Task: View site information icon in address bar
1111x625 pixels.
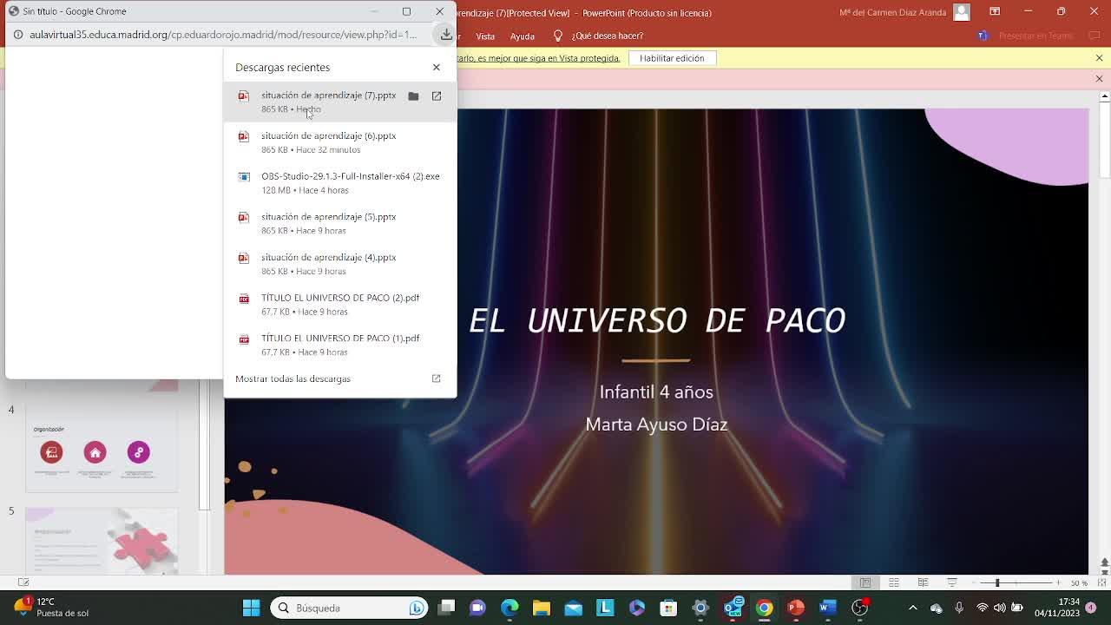Action: [x=17, y=35]
